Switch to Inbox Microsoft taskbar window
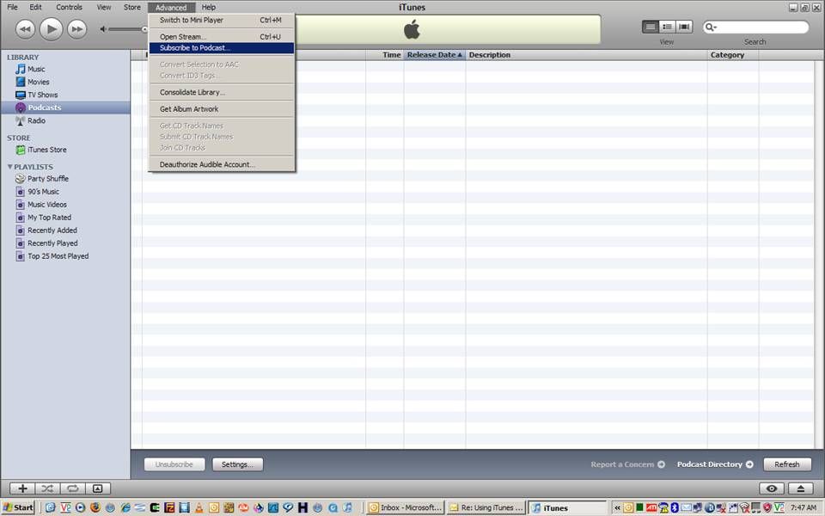The width and height of the screenshot is (825, 516). click(x=405, y=507)
